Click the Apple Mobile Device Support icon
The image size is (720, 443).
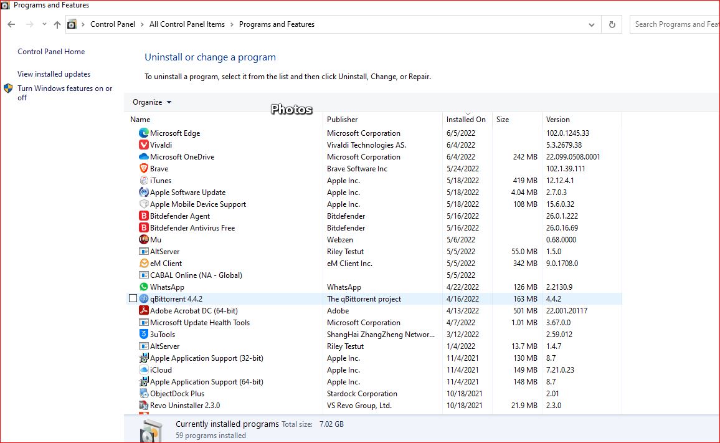coord(144,204)
